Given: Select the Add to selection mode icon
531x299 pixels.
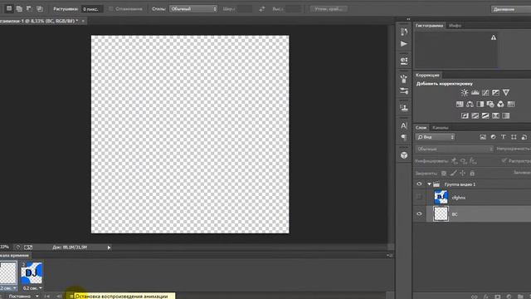Looking at the screenshot, I should click(19, 9).
